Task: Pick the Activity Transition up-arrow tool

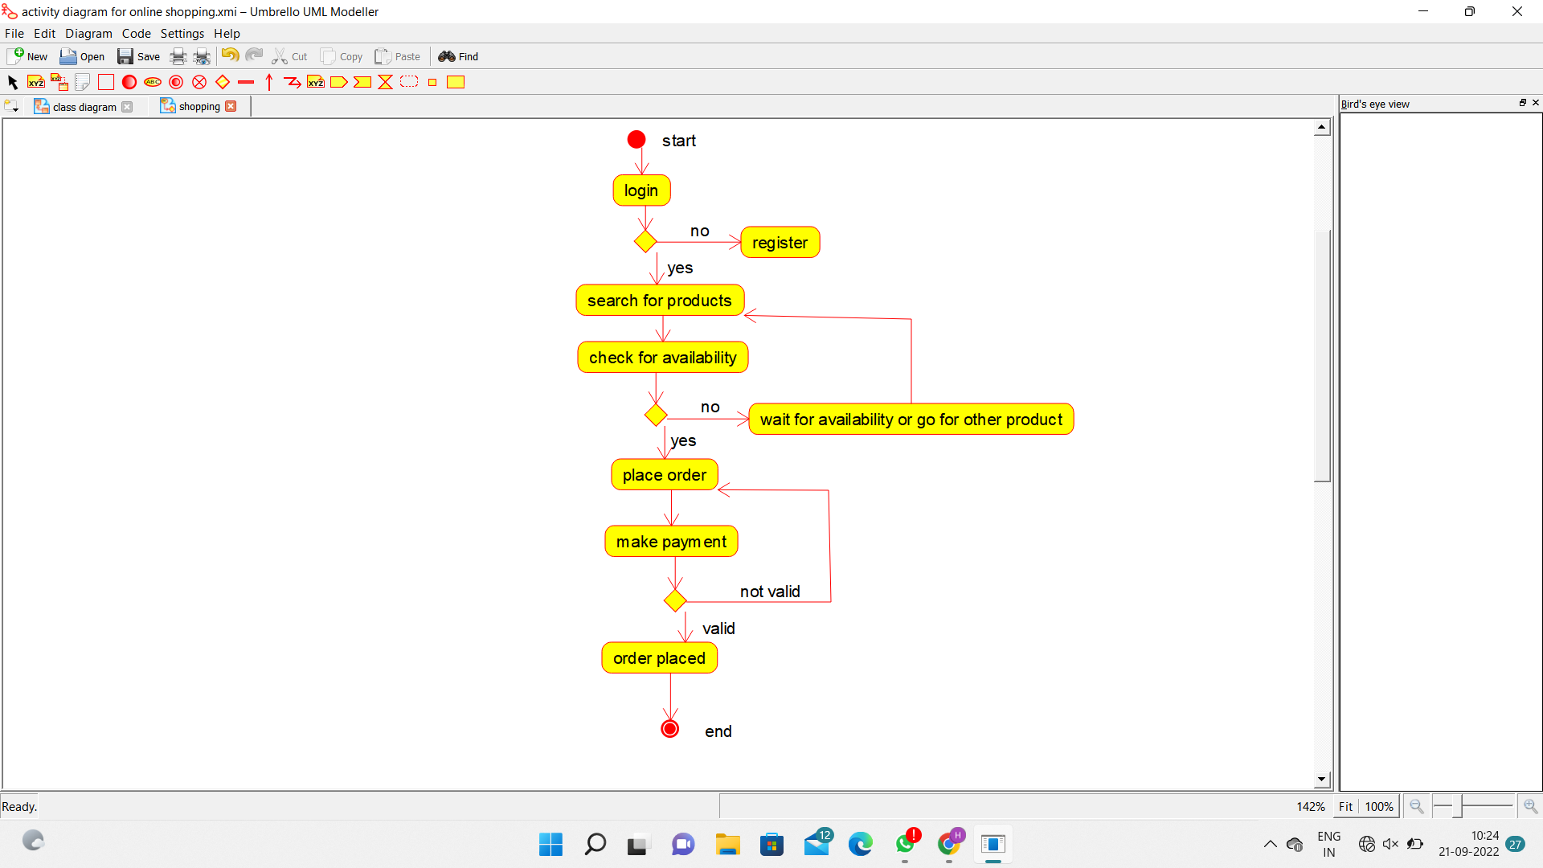Action: click(x=269, y=82)
